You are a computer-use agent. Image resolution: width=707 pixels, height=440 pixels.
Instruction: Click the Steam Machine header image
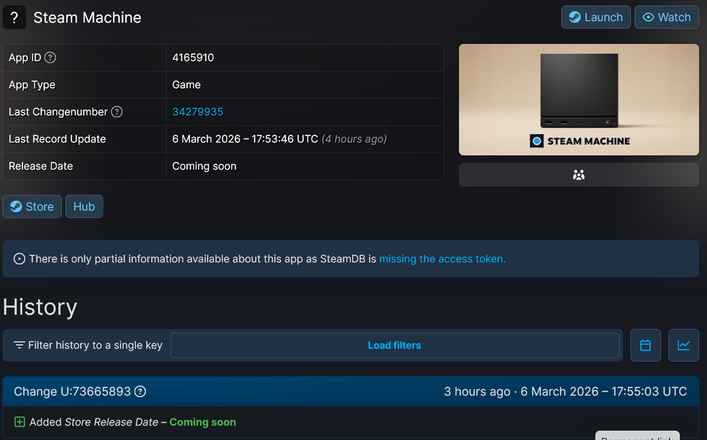coord(578,100)
